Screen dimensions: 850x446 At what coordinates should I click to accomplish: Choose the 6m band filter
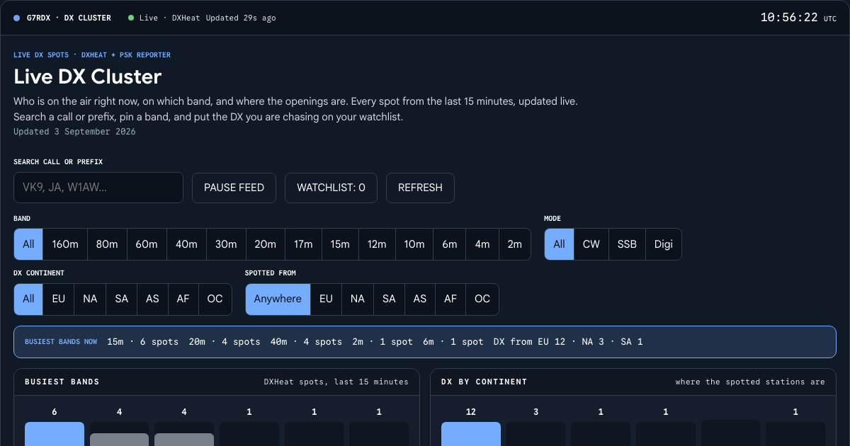[450, 244]
